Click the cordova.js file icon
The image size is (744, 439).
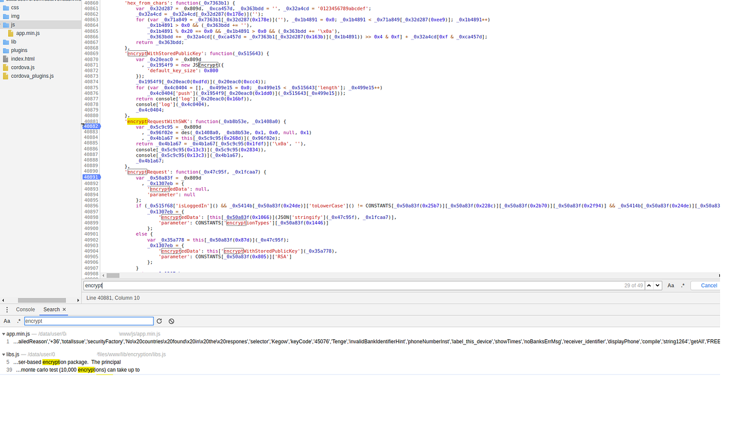click(4, 67)
